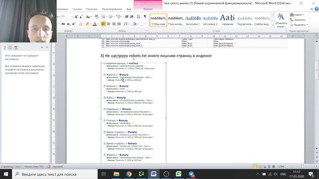Sort text with the A-Z sort icon
Image resolution: width=319 pixels, height=179 pixels.
[139, 17]
